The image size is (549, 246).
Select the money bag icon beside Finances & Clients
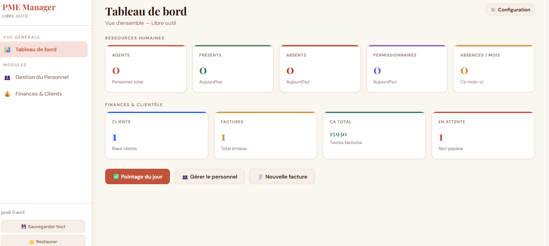pyautogui.click(x=7, y=94)
